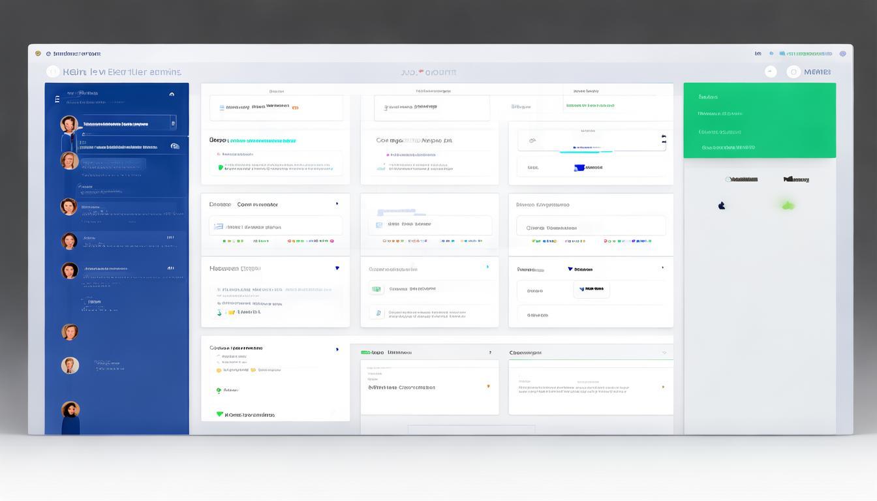Screen dimensions: 877x501
Task: Select the first item in the green panel
Action: 708,97
